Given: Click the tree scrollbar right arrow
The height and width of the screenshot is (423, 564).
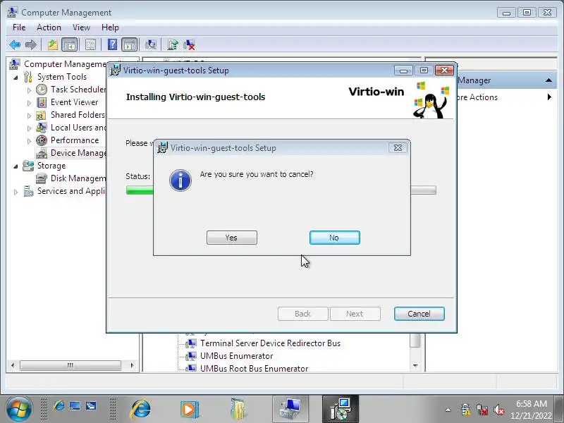Looking at the screenshot, I should click(x=132, y=365).
